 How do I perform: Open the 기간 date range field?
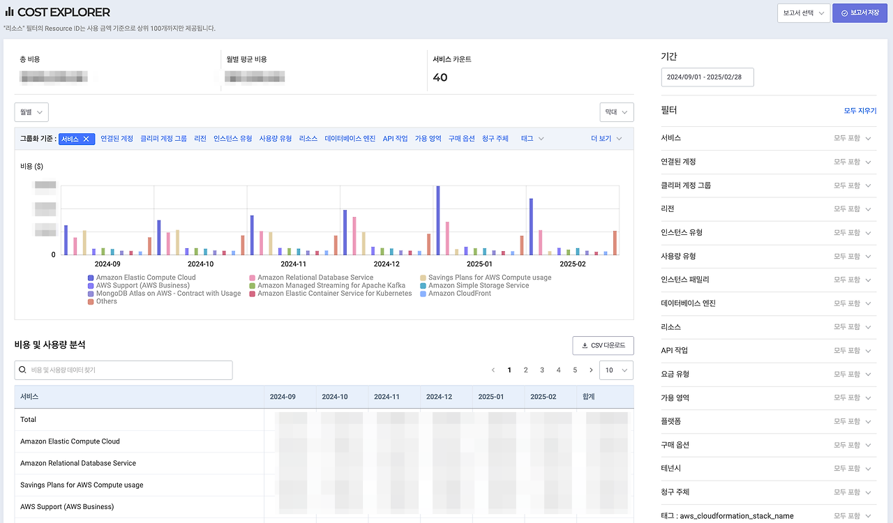(707, 77)
